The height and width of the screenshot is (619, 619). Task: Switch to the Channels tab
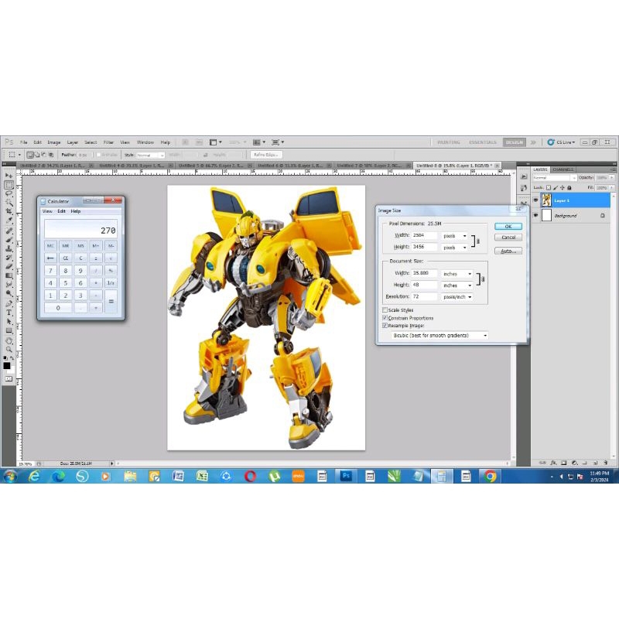coord(563,169)
